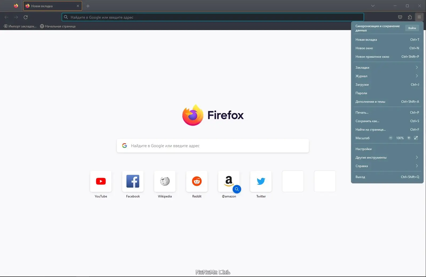Screen dimensions: 426x277
Task: Open the Extensions puzzle icon
Action: (x=410, y=17)
